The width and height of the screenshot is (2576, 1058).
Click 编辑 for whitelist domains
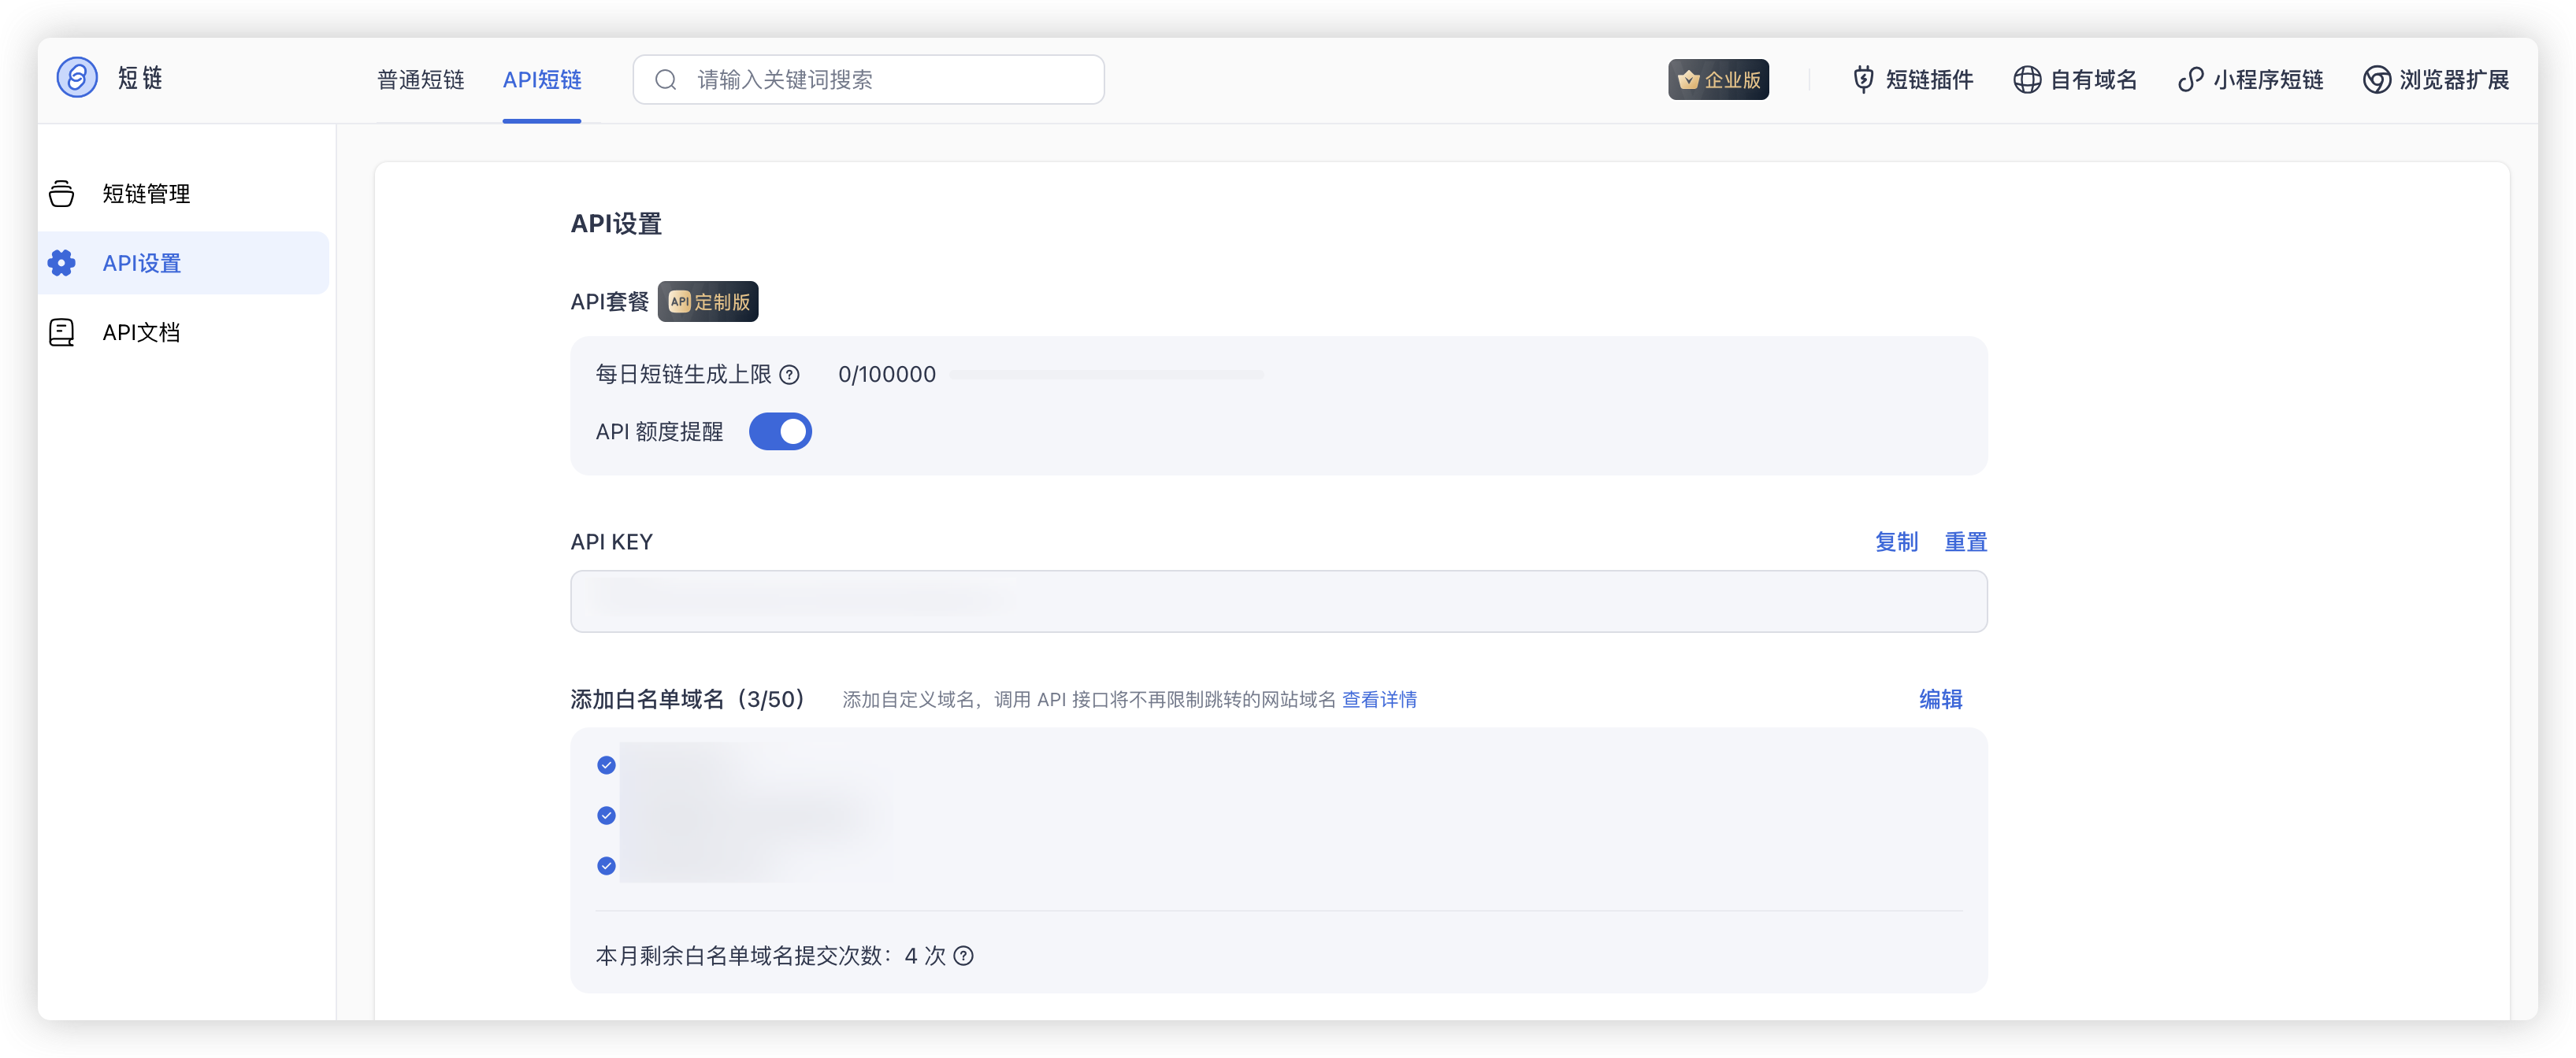[x=1941, y=699]
